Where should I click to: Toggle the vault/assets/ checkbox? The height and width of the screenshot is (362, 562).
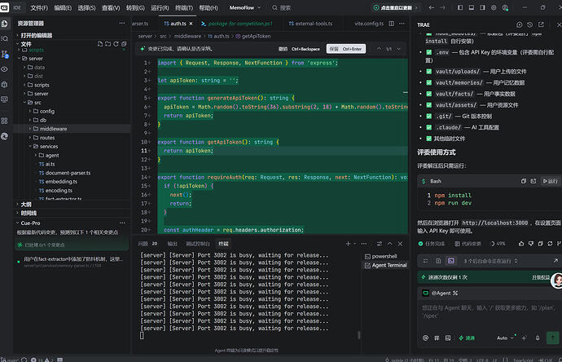click(x=428, y=104)
